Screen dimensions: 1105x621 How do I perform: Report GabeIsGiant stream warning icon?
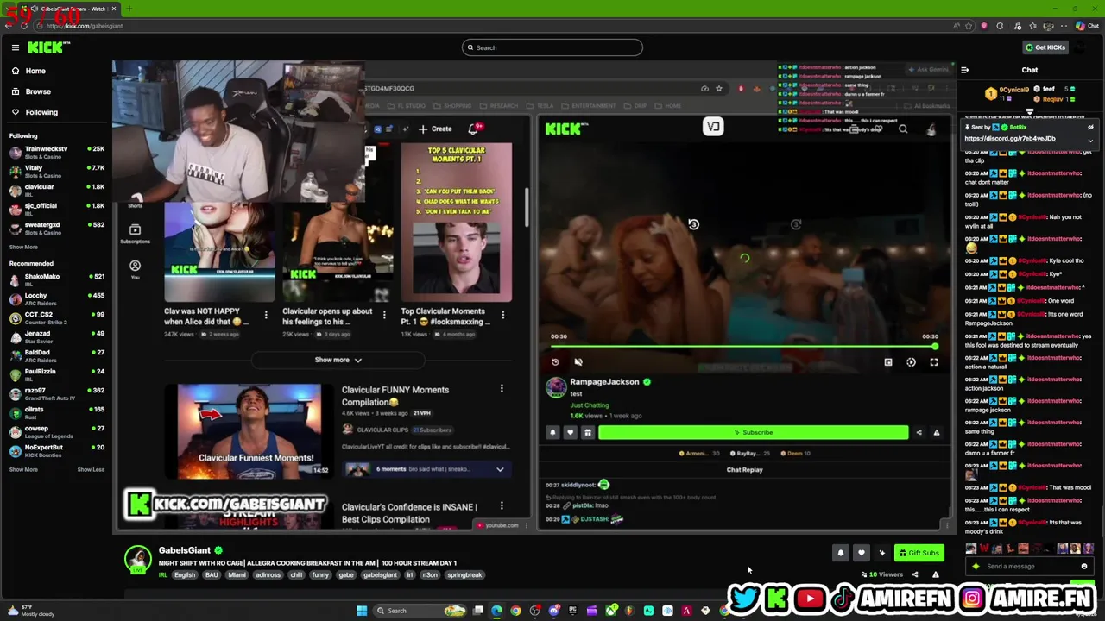935,574
